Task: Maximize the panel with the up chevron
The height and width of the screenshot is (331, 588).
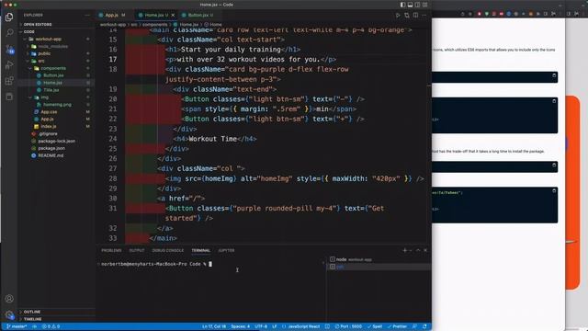Action: tap(418, 250)
